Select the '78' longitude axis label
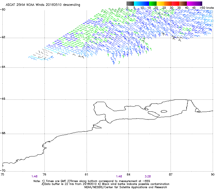Image resolution: width=215 pixels, height=189 pixels. (x=44, y=174)
